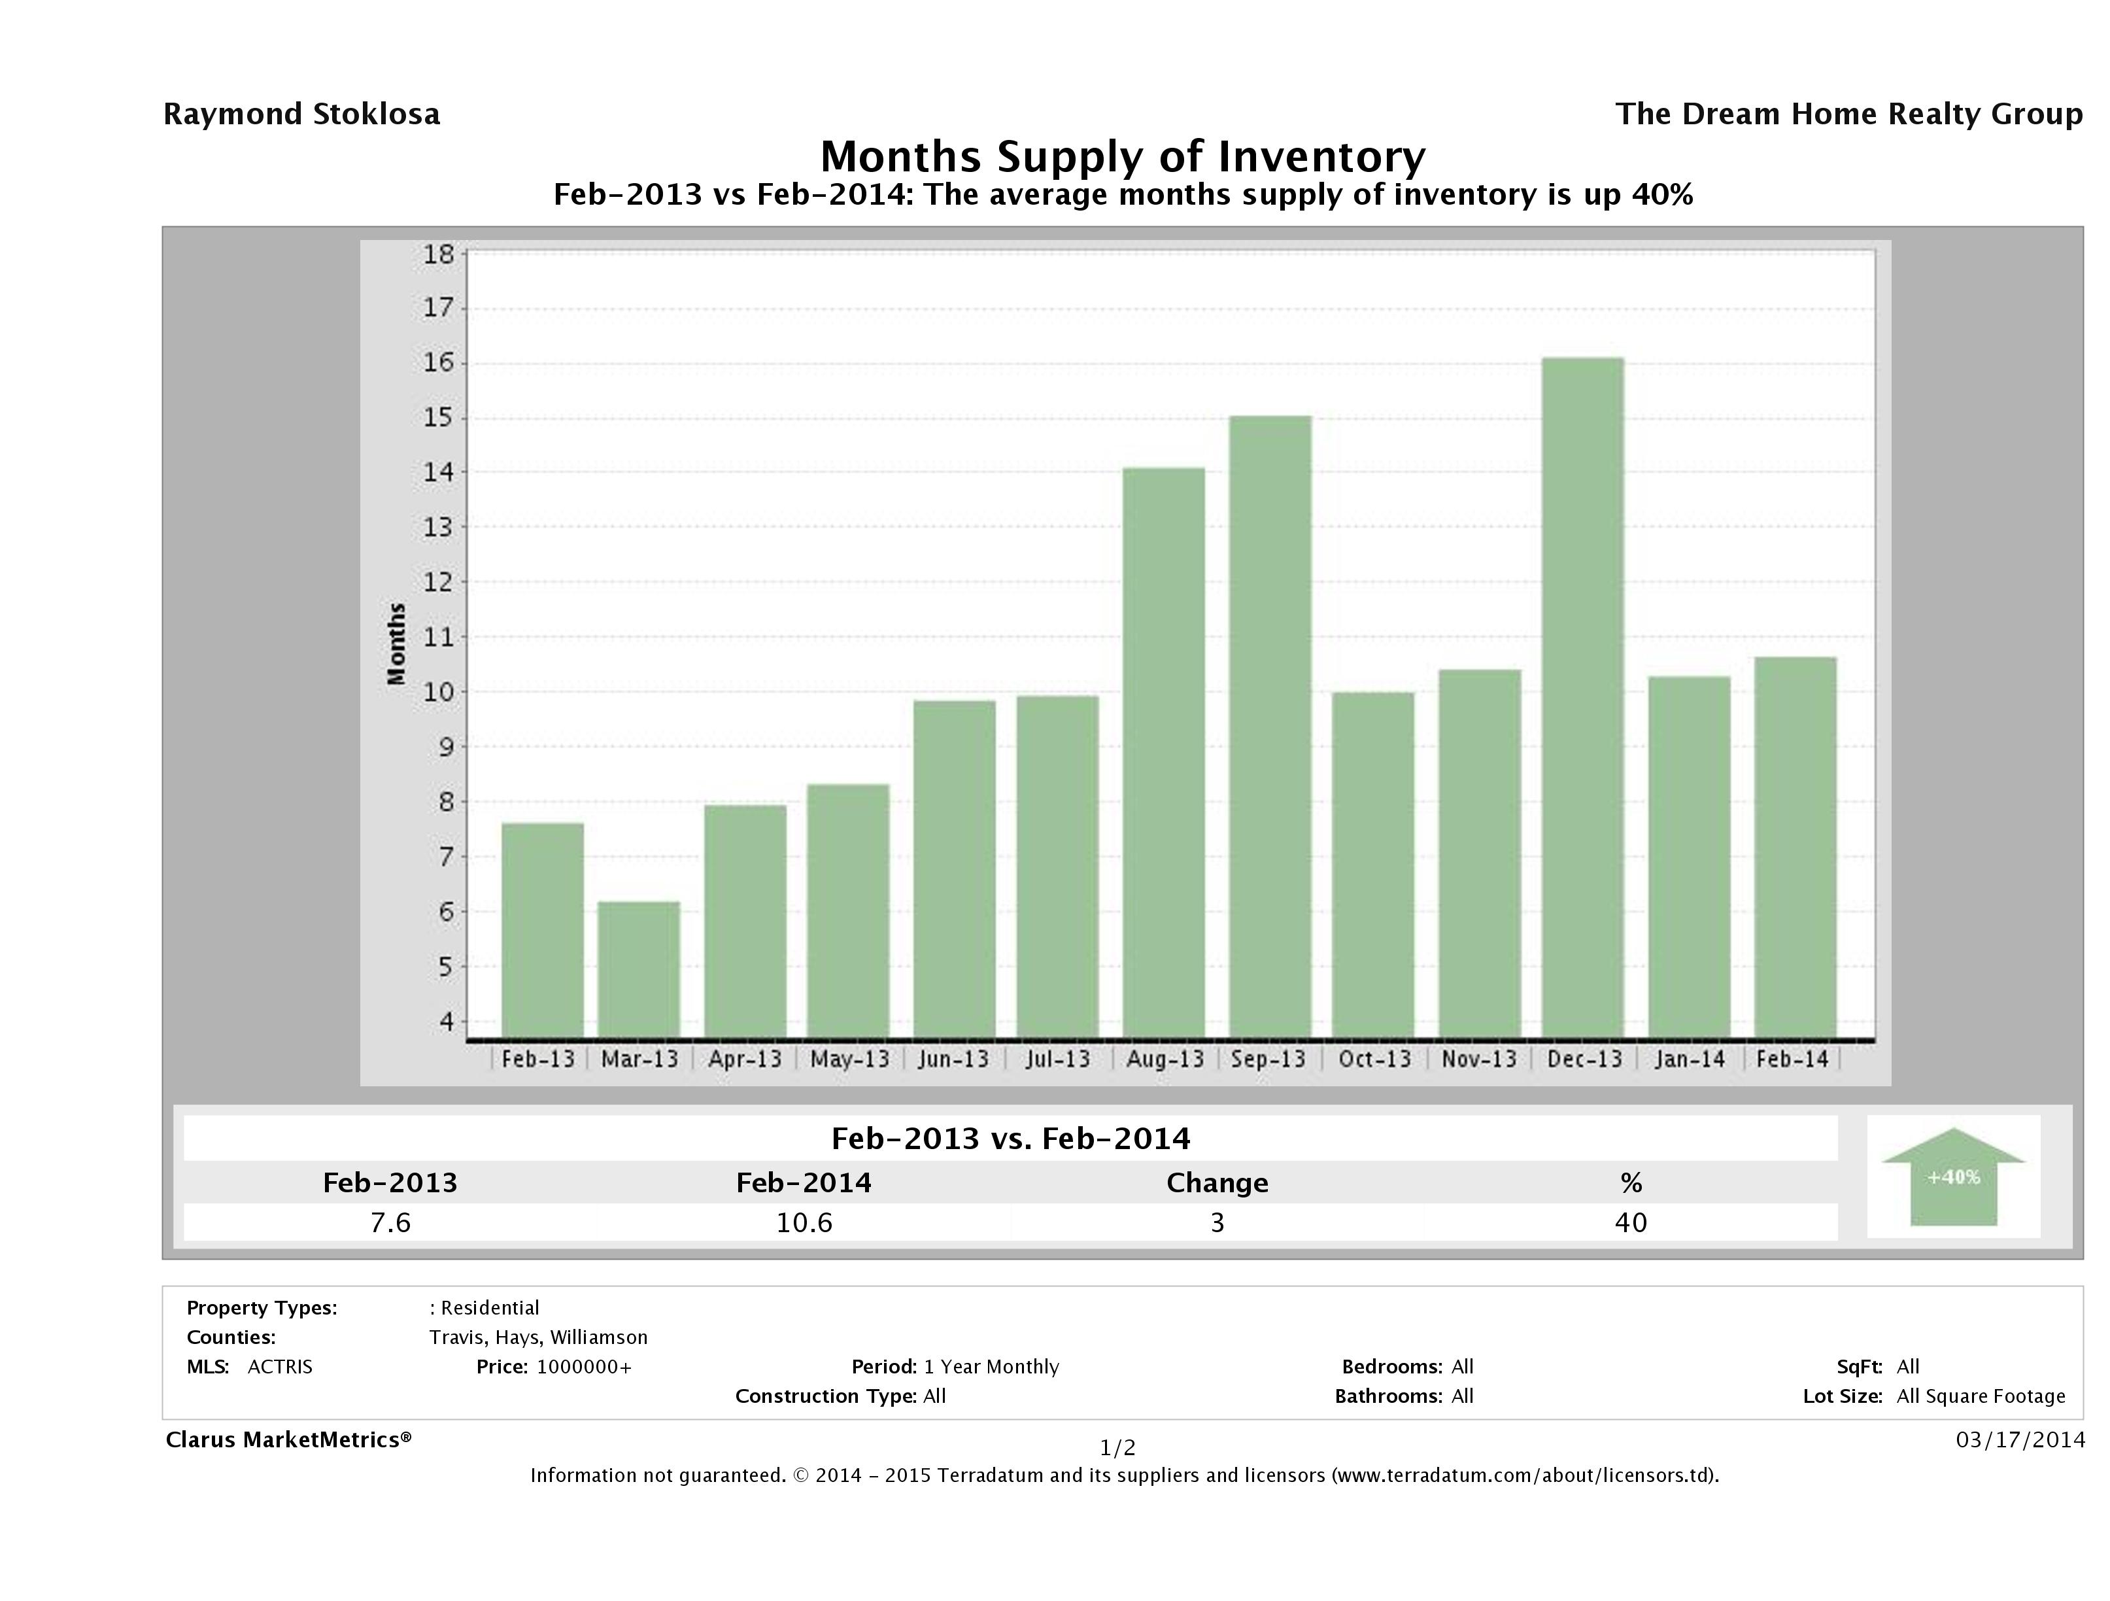This screenshot has width=2110, height=1601.
Task: Open the terradatum licensors URL
Action: click(1523, 1476)
